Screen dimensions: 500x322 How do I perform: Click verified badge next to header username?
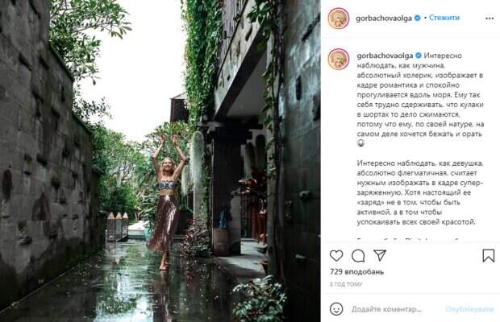click(417, 19)
